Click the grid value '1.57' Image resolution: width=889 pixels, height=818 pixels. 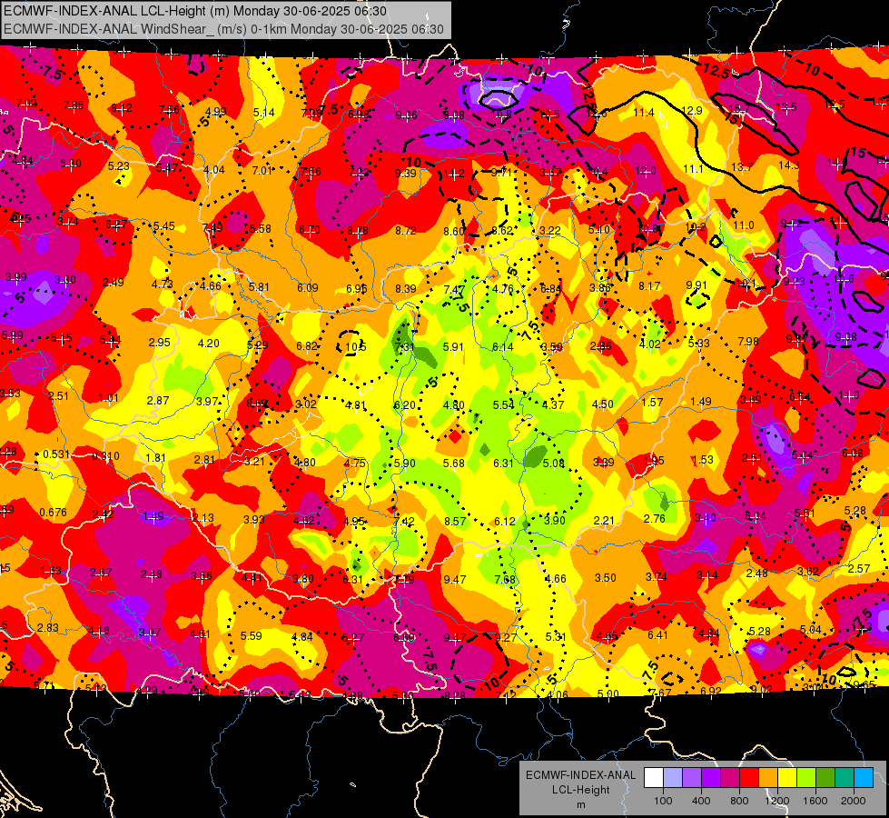click(652, 402)
